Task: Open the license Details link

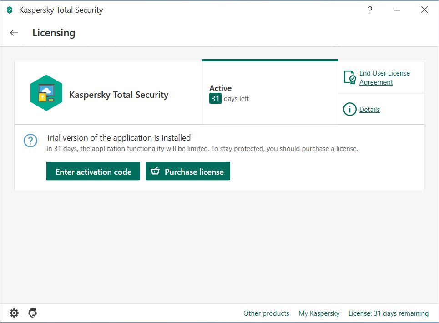Action: click(x=369, y=110)
